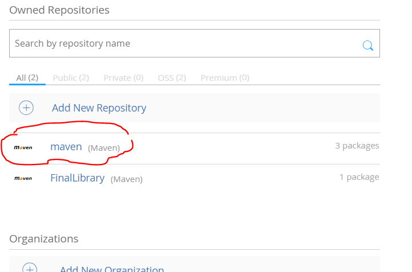412x272 pixels.
Task: Click the Add New Organization link
Action: point(112,269)
